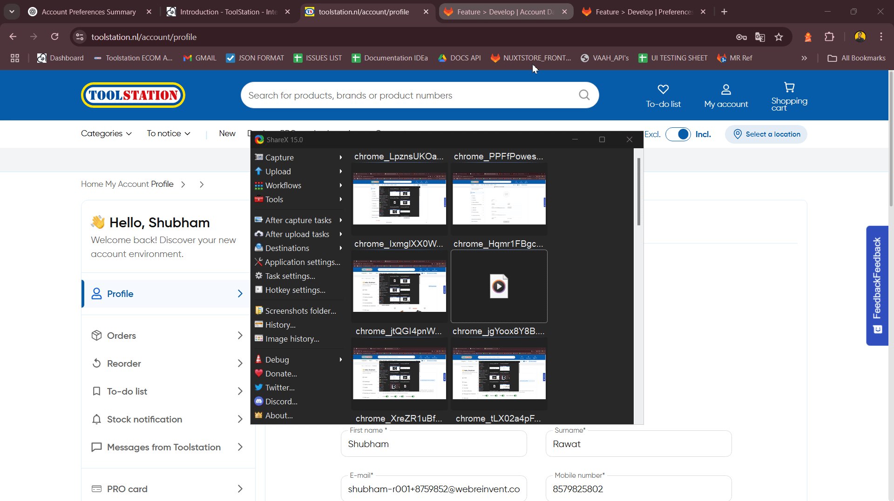
Task: Open the Google Translate icon in address bar
Action: coord(760,37)
